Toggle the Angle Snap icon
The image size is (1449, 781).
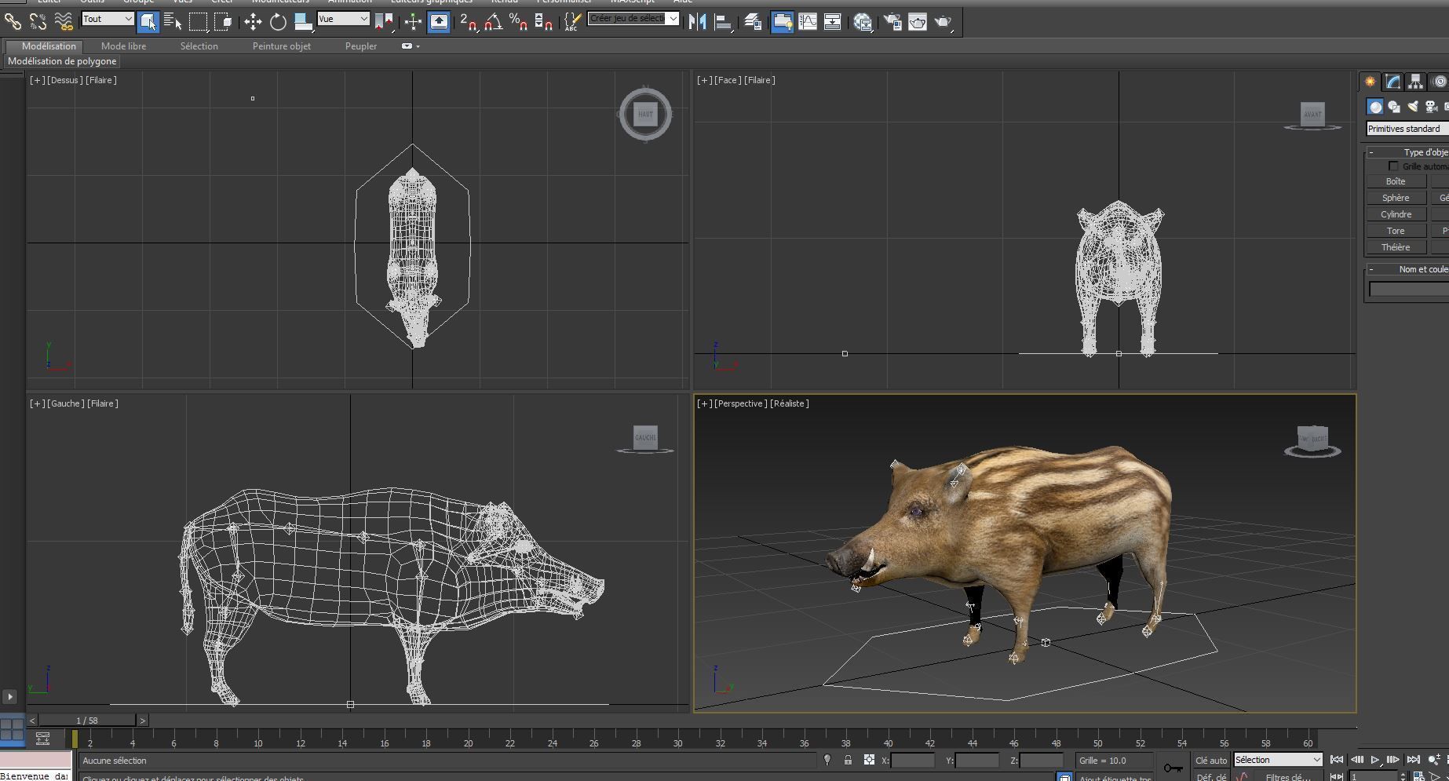[x=494, y=22]
